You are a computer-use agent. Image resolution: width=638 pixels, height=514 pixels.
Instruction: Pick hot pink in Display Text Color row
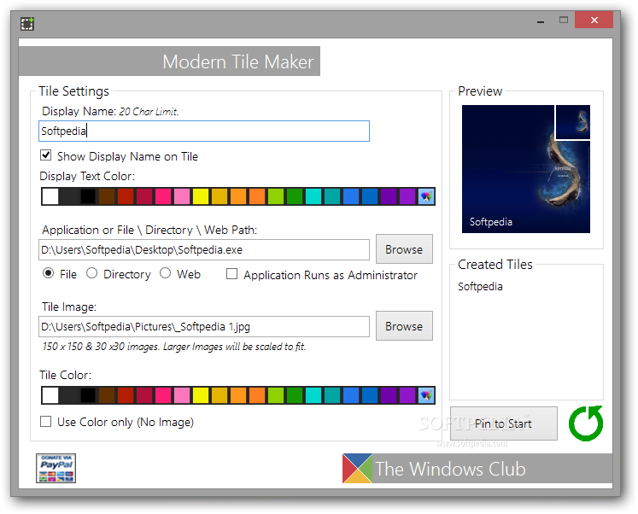tap(163, 197)
